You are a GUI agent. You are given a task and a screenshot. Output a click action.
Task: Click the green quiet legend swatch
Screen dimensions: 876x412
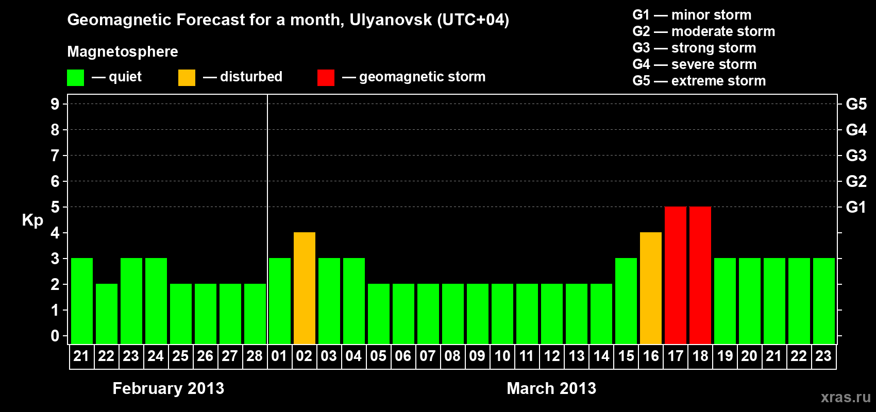pos(75,78)
